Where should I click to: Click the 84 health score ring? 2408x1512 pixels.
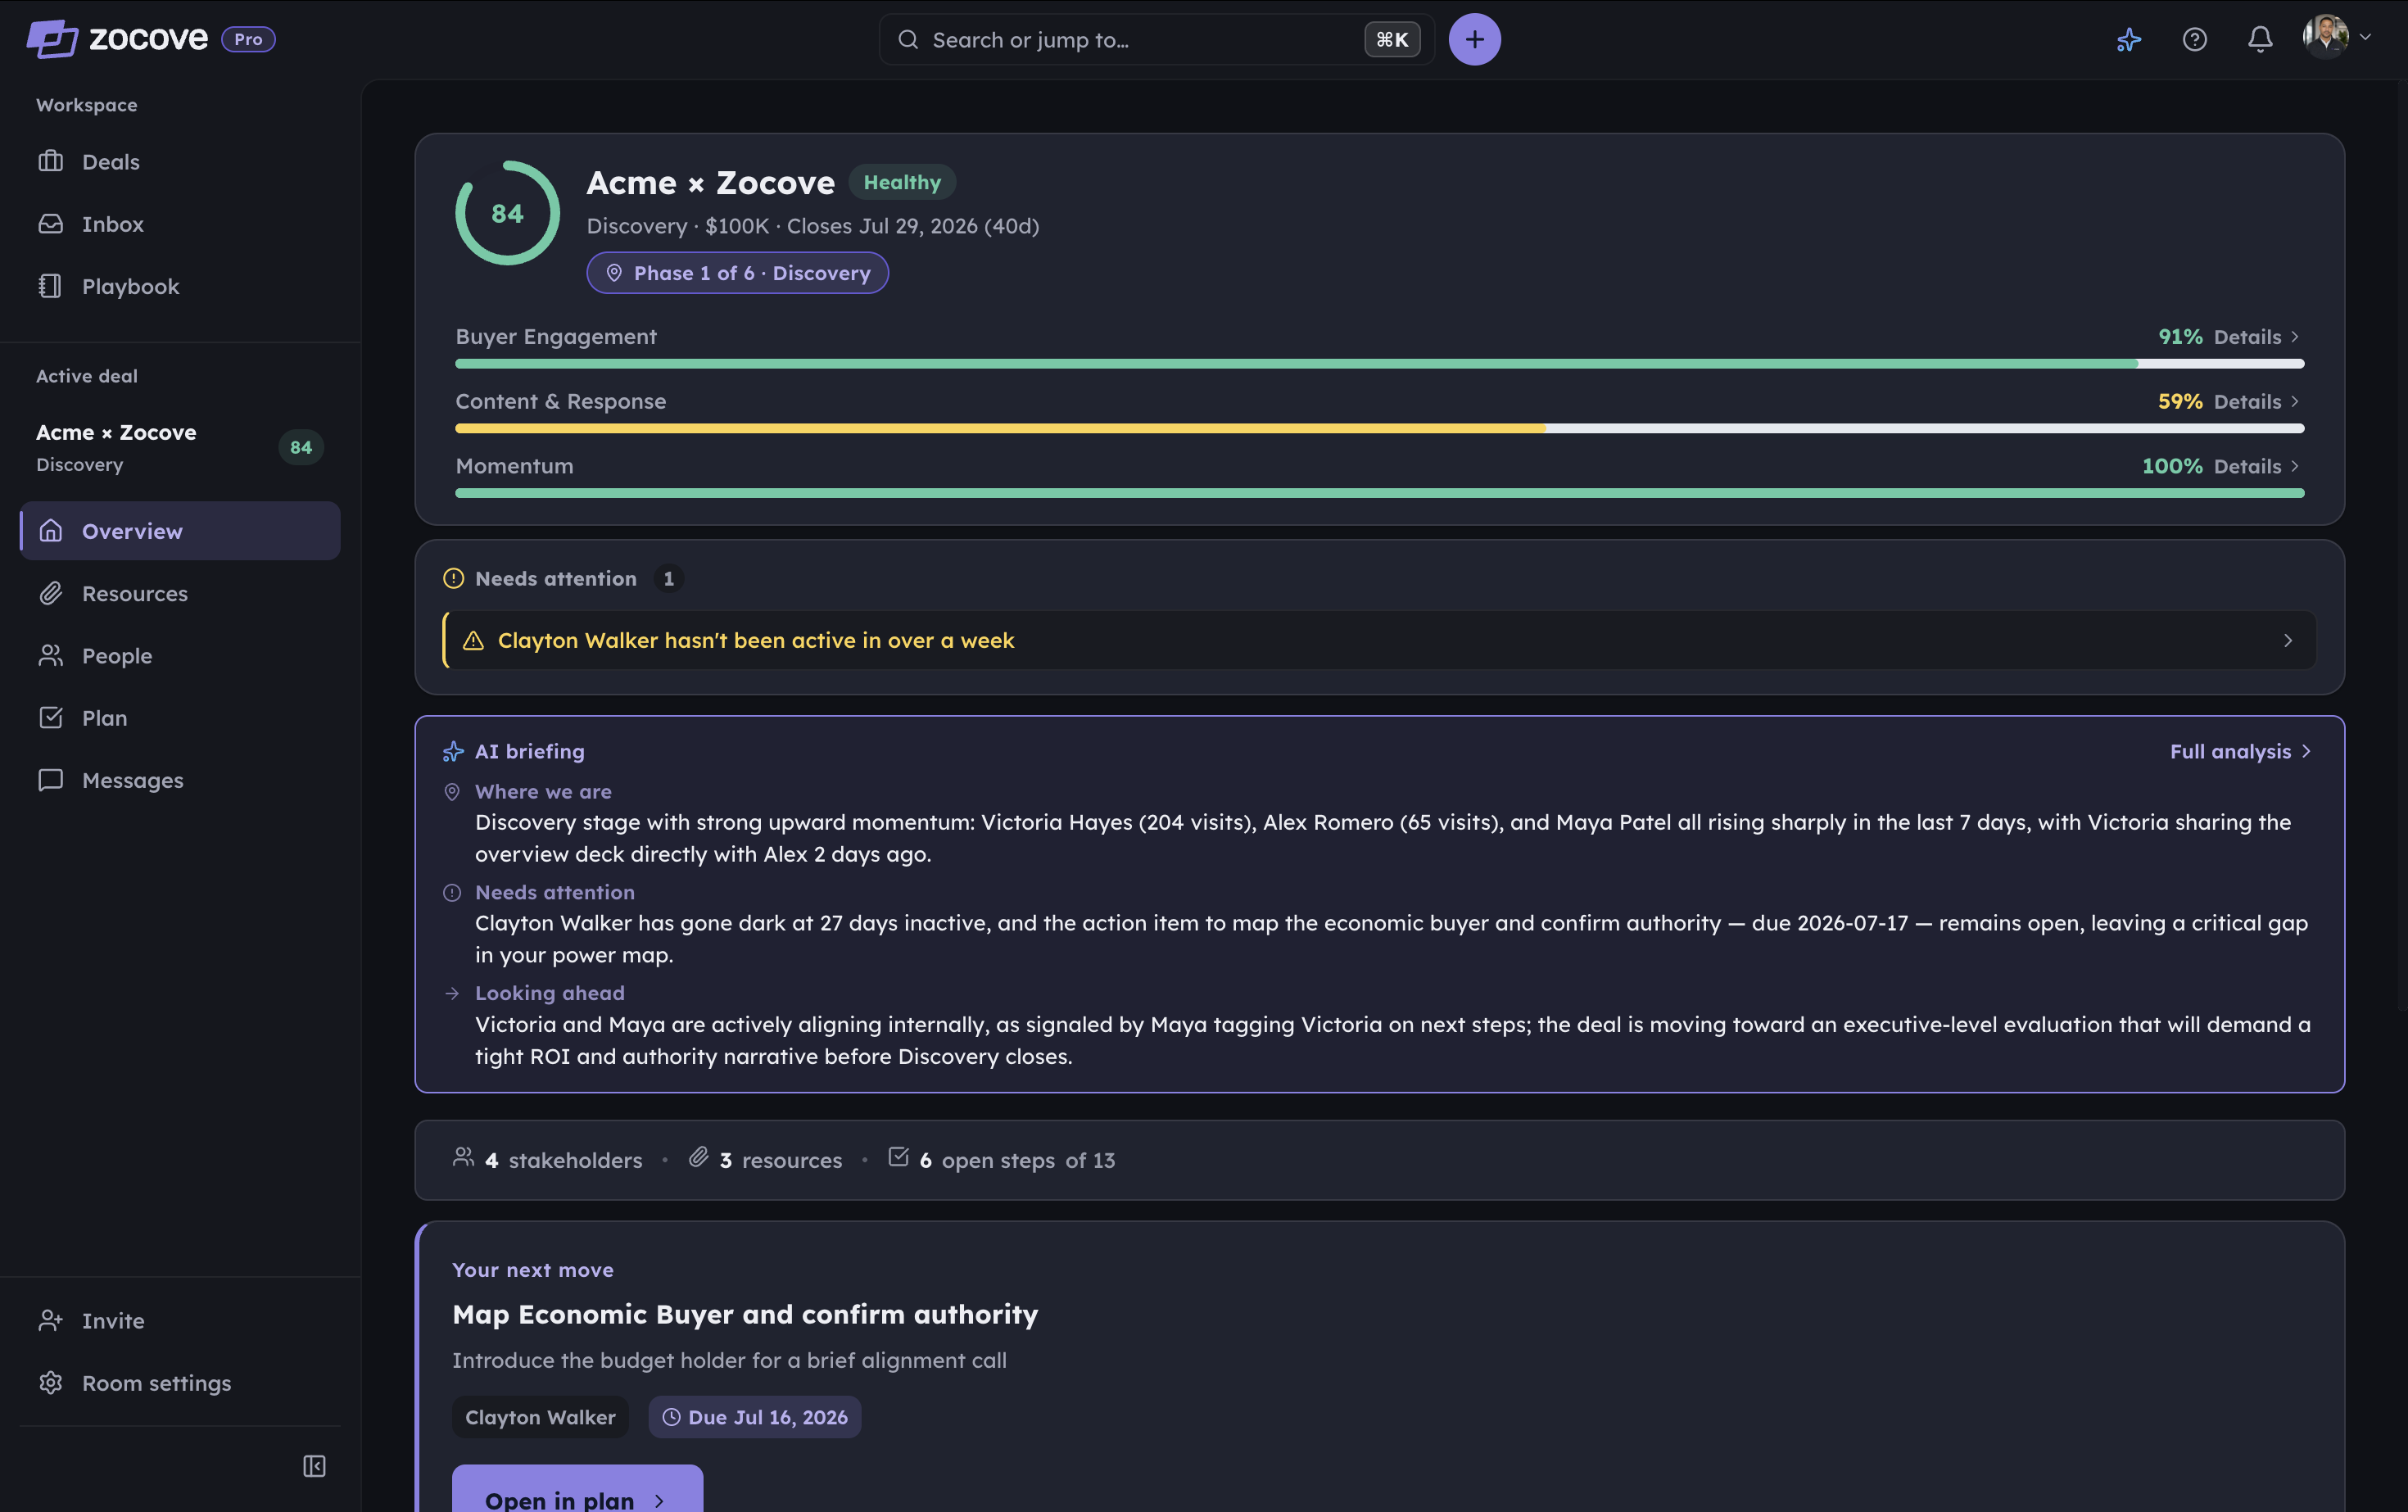[507, 213]
